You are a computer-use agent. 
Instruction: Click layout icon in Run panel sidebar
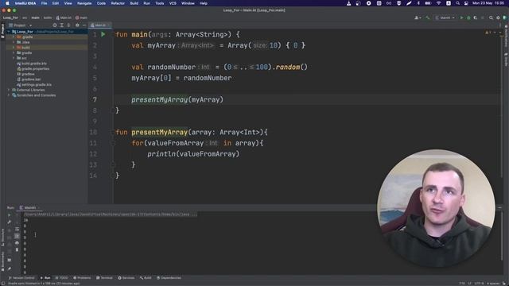click(9, 260)
